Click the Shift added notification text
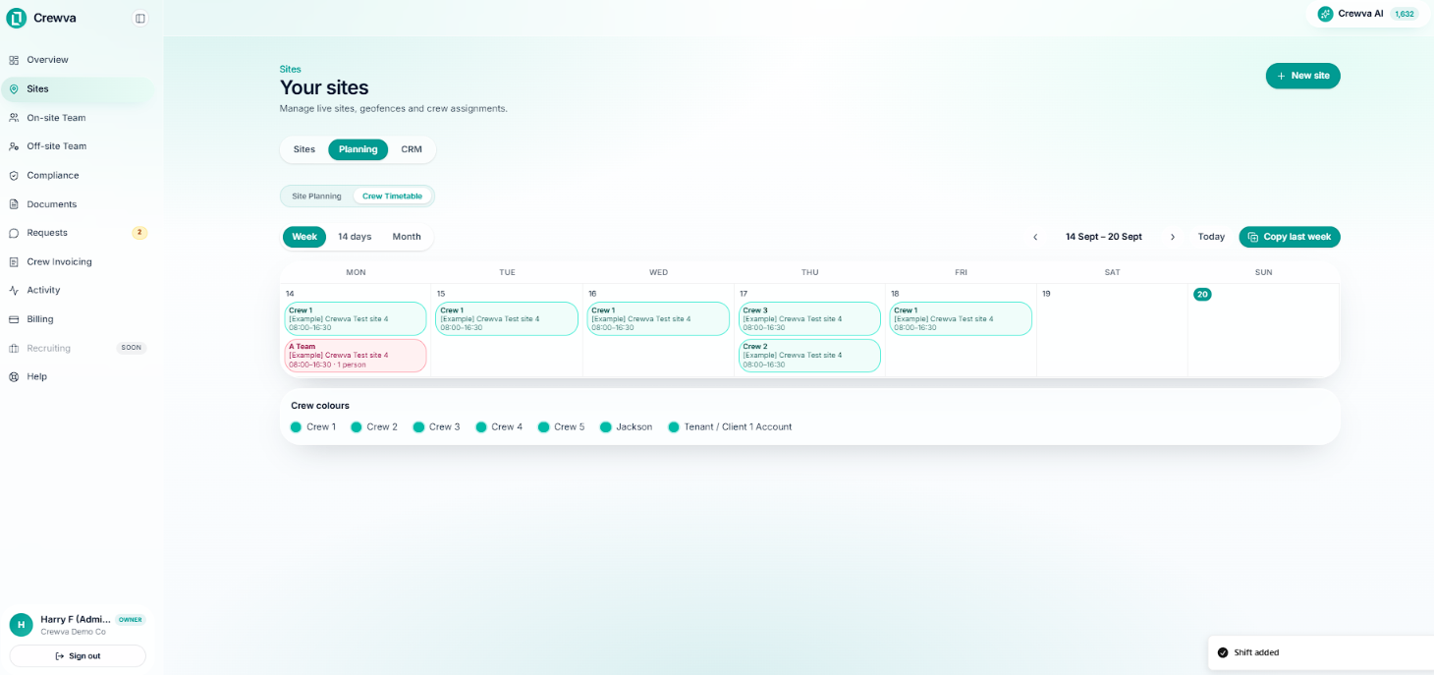 tap(1256, 652)
